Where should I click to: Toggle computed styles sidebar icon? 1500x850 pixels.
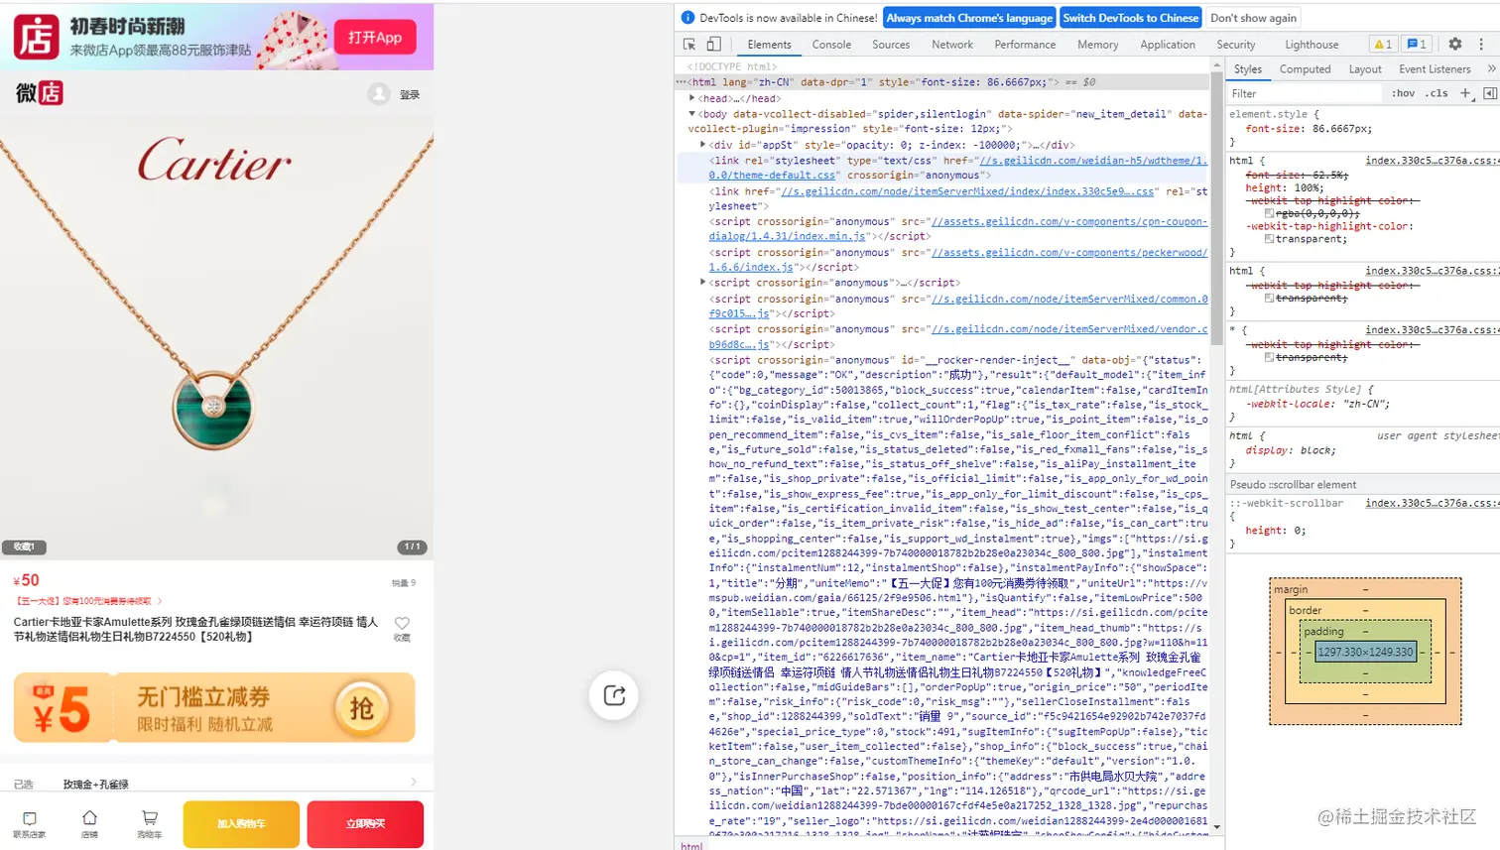pos(1489,93)
